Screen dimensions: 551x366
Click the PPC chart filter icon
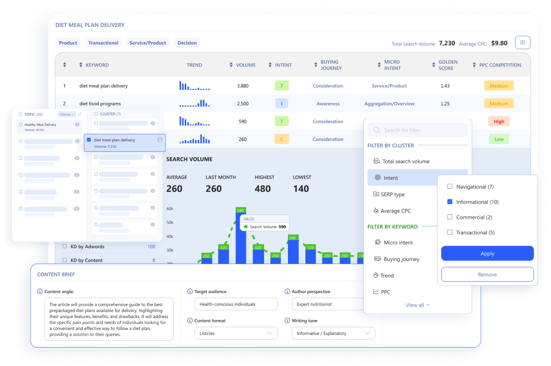pos(377,292)
